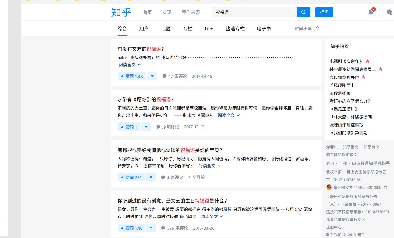This screenshot has height=238, width=394.
Task: Open hot search 电视剧《庆余年》
Action: point(346,61)
